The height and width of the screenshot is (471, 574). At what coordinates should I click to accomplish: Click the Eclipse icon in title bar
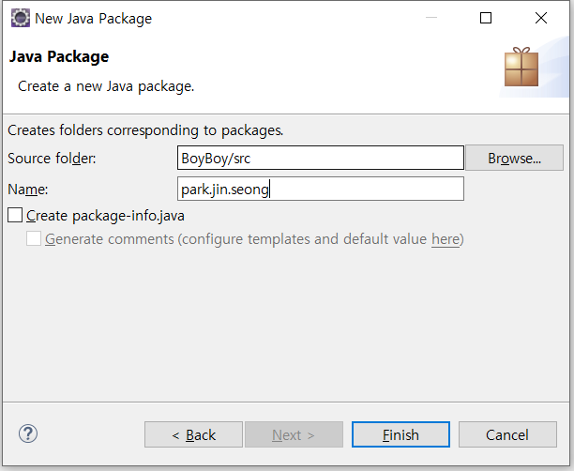pyautogui.click(x=20, y=18)
